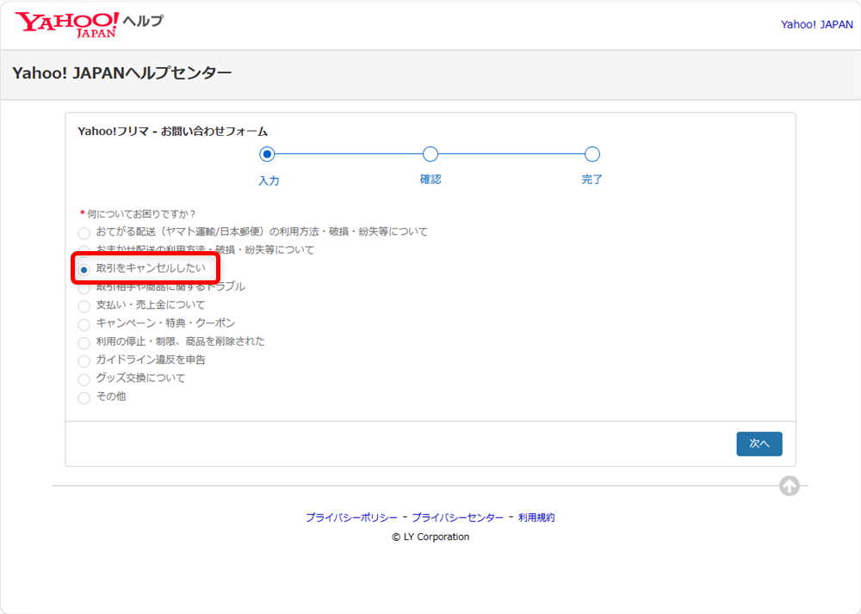Select おてがる配送 (ヤマト運輸/日本郵便) radio option

point(84,234)
